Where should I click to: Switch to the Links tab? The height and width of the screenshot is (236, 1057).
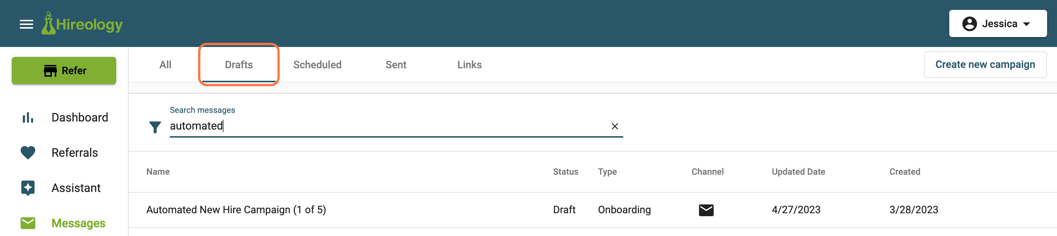coord(469,65)
